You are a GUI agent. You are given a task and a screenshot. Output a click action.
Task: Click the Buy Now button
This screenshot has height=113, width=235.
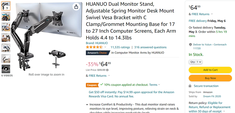click(210, 78)
